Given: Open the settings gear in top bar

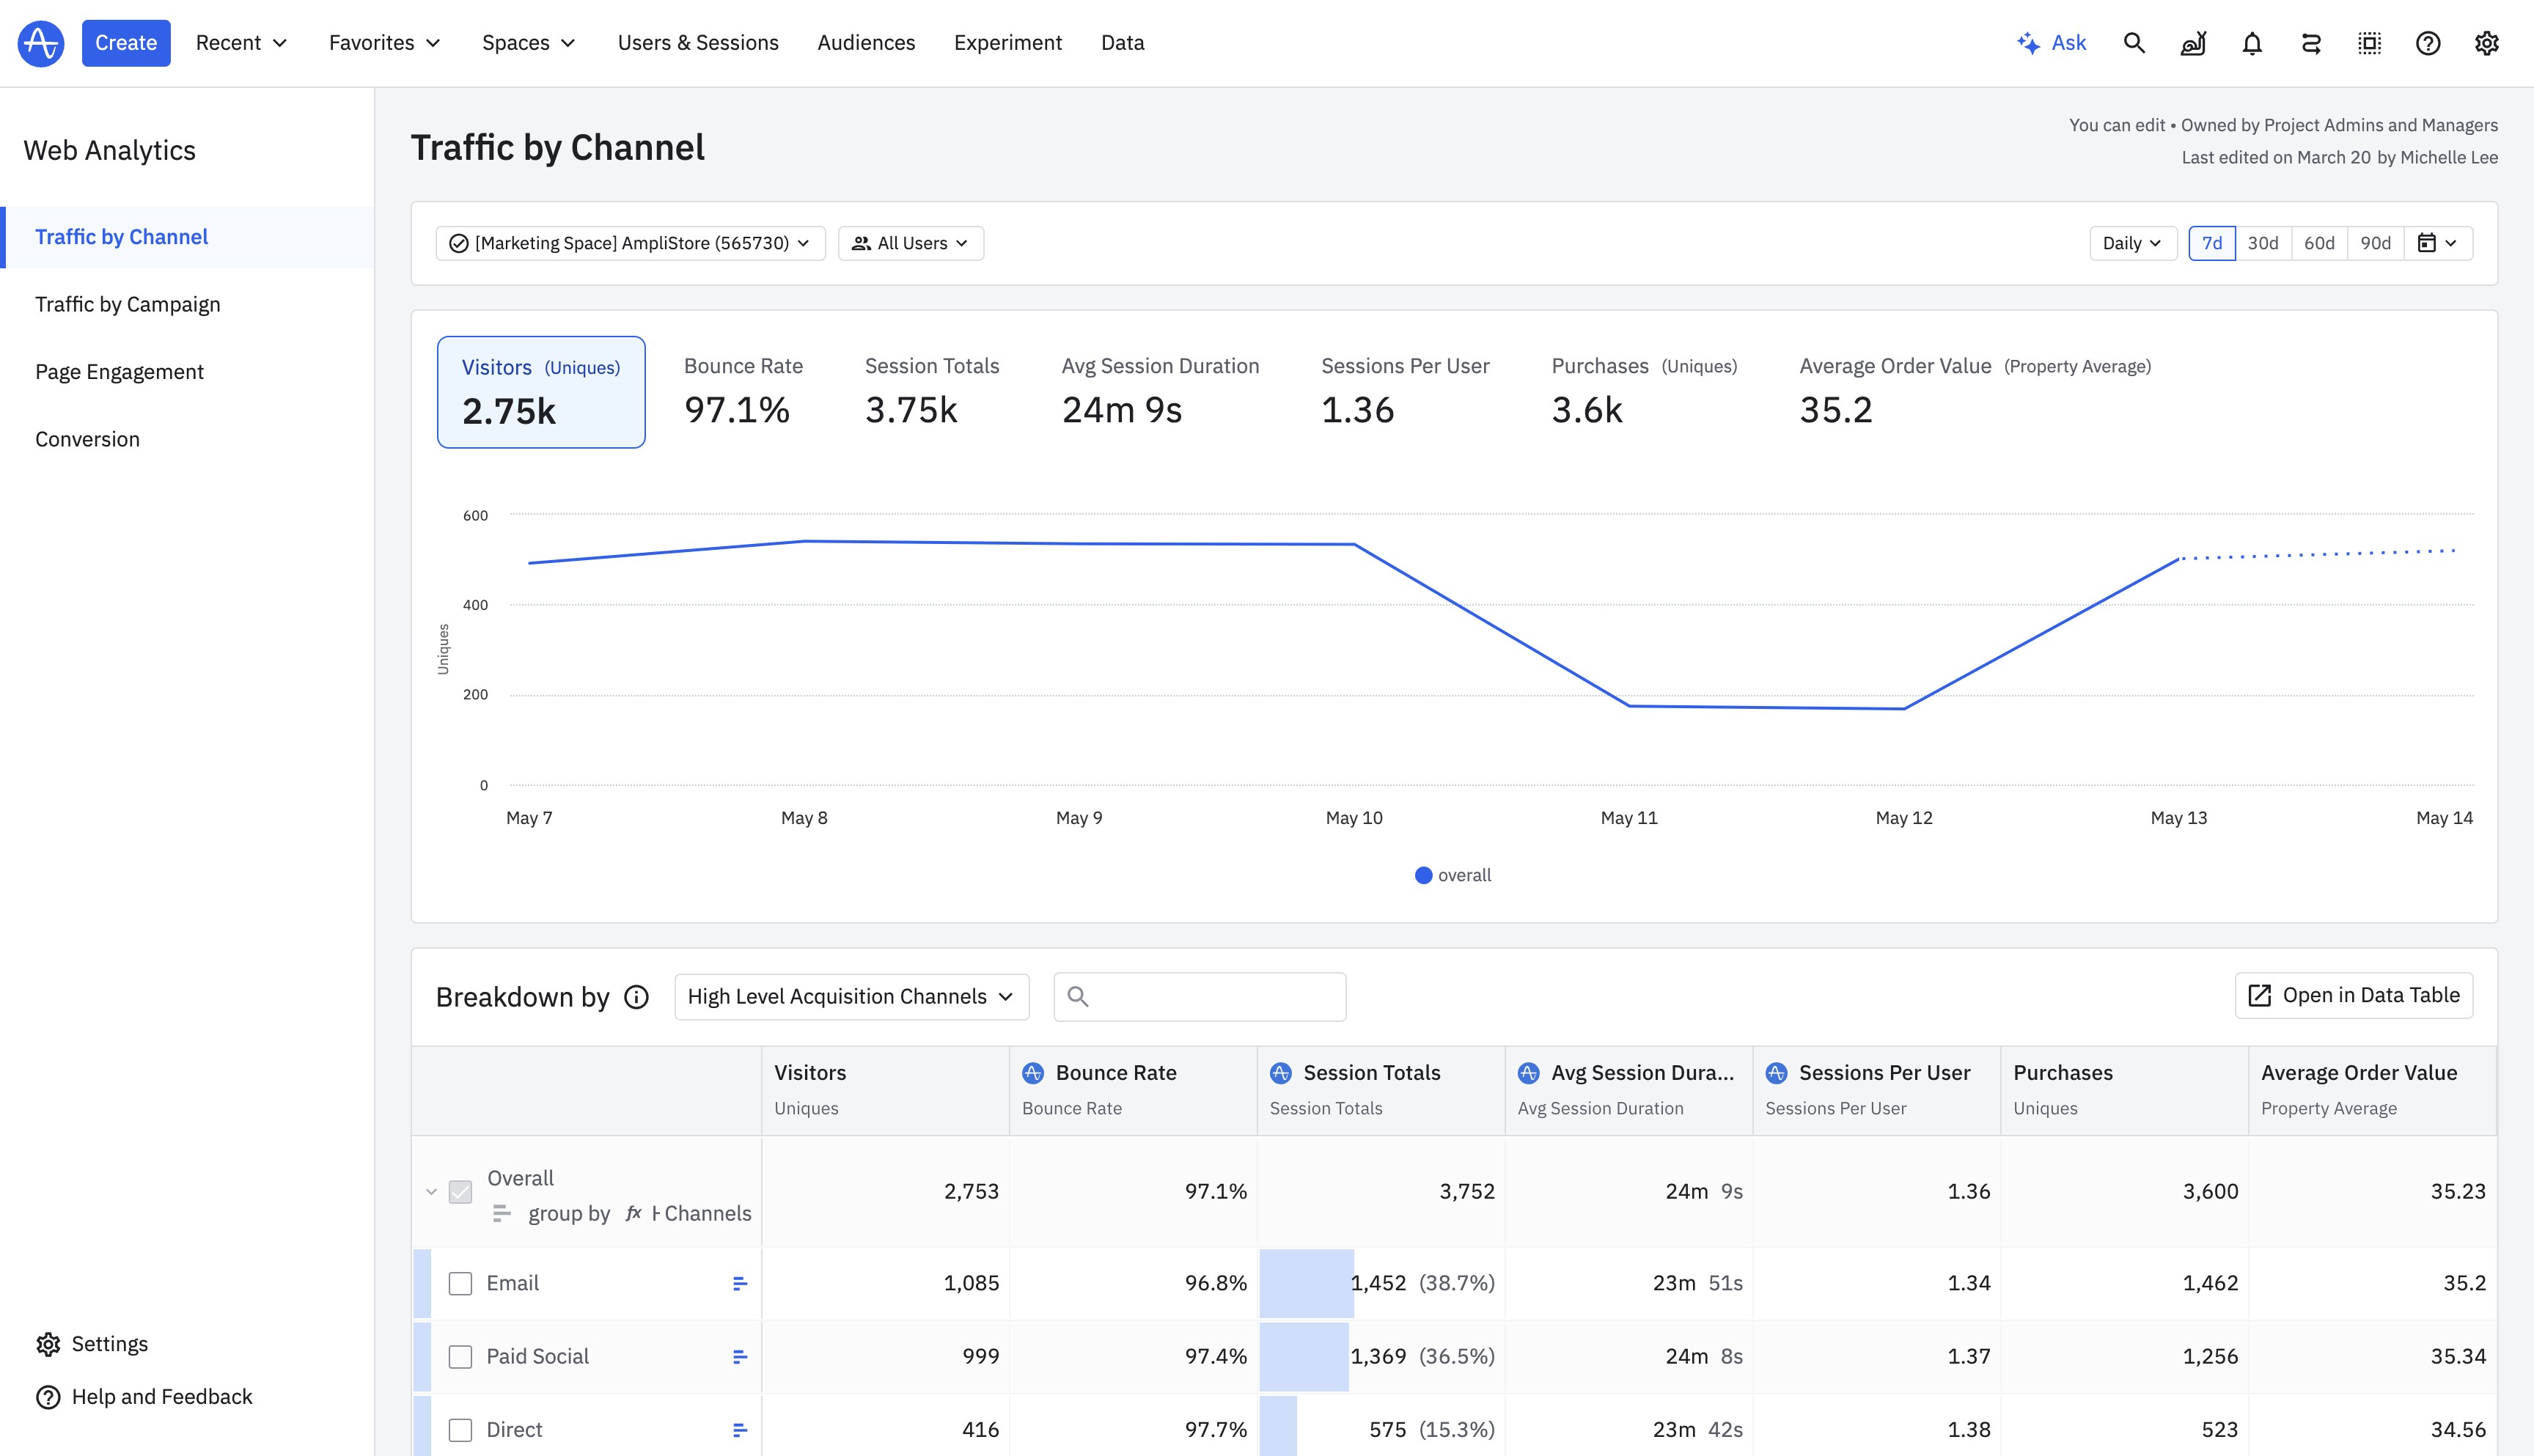Looking at the screenshot, I should pos(2487,43).
